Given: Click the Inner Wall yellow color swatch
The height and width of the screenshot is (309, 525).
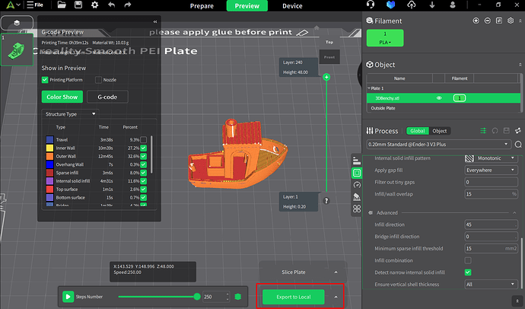Looking at the screenshot, I should 49,148.
